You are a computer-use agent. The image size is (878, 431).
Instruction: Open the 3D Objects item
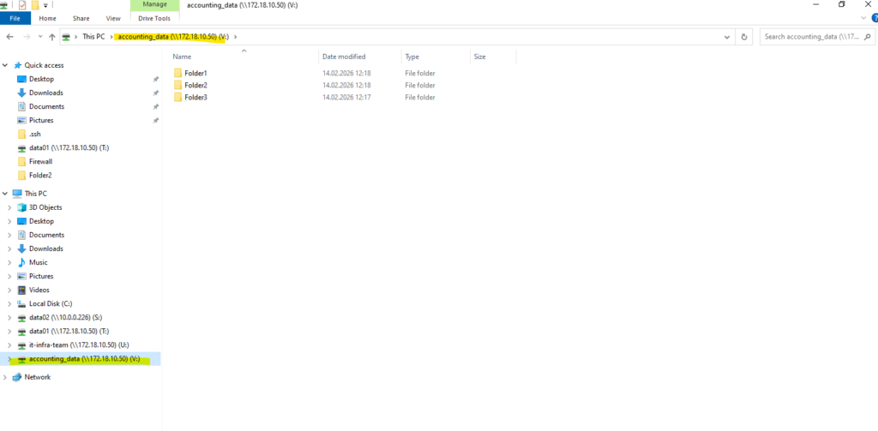(x=45, y=207)
